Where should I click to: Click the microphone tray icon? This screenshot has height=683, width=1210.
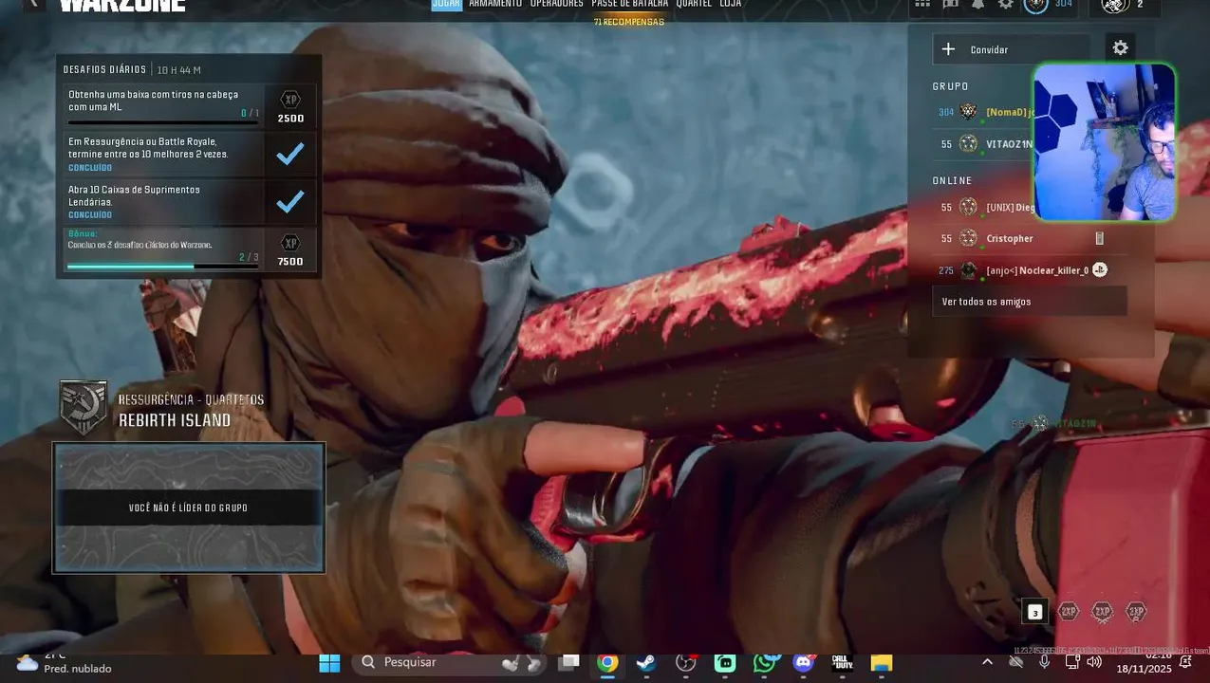[x=1044, y=662]
